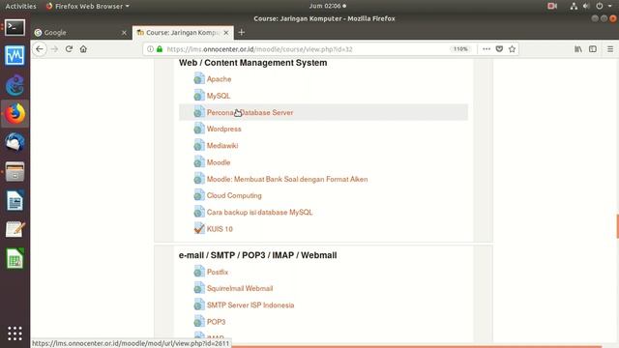The height and width of the screenshot is (348, 619).
Task: Open the Thunderbird mail dock icon
Action: click(x=15, y=142)
